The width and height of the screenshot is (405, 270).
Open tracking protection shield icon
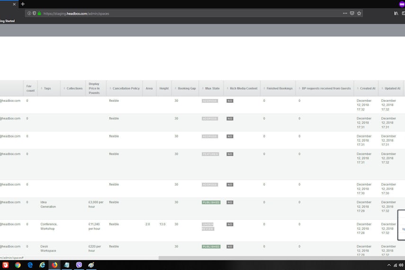pyautogui.click(x=34, y=13)
